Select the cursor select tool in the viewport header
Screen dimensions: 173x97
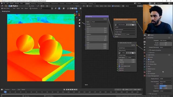[x=6, y=6]
